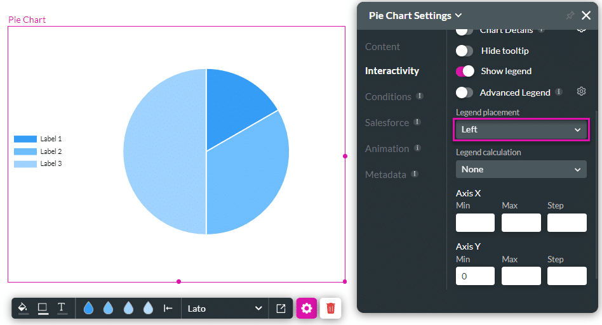Switch to the Content tab

pyautogui.click(x=382, y=47)
